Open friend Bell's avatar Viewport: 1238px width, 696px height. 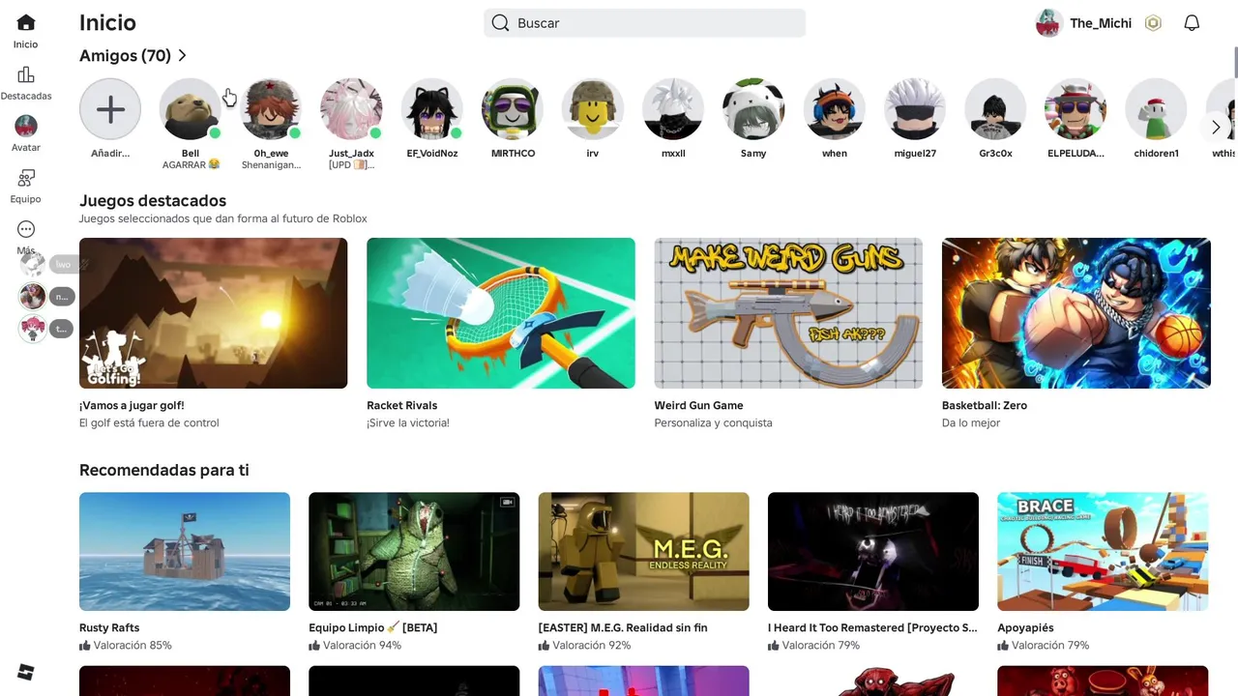click(x=191, y=109)
